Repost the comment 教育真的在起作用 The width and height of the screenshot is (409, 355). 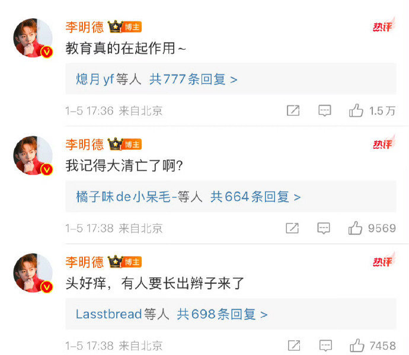coord(293,111)
